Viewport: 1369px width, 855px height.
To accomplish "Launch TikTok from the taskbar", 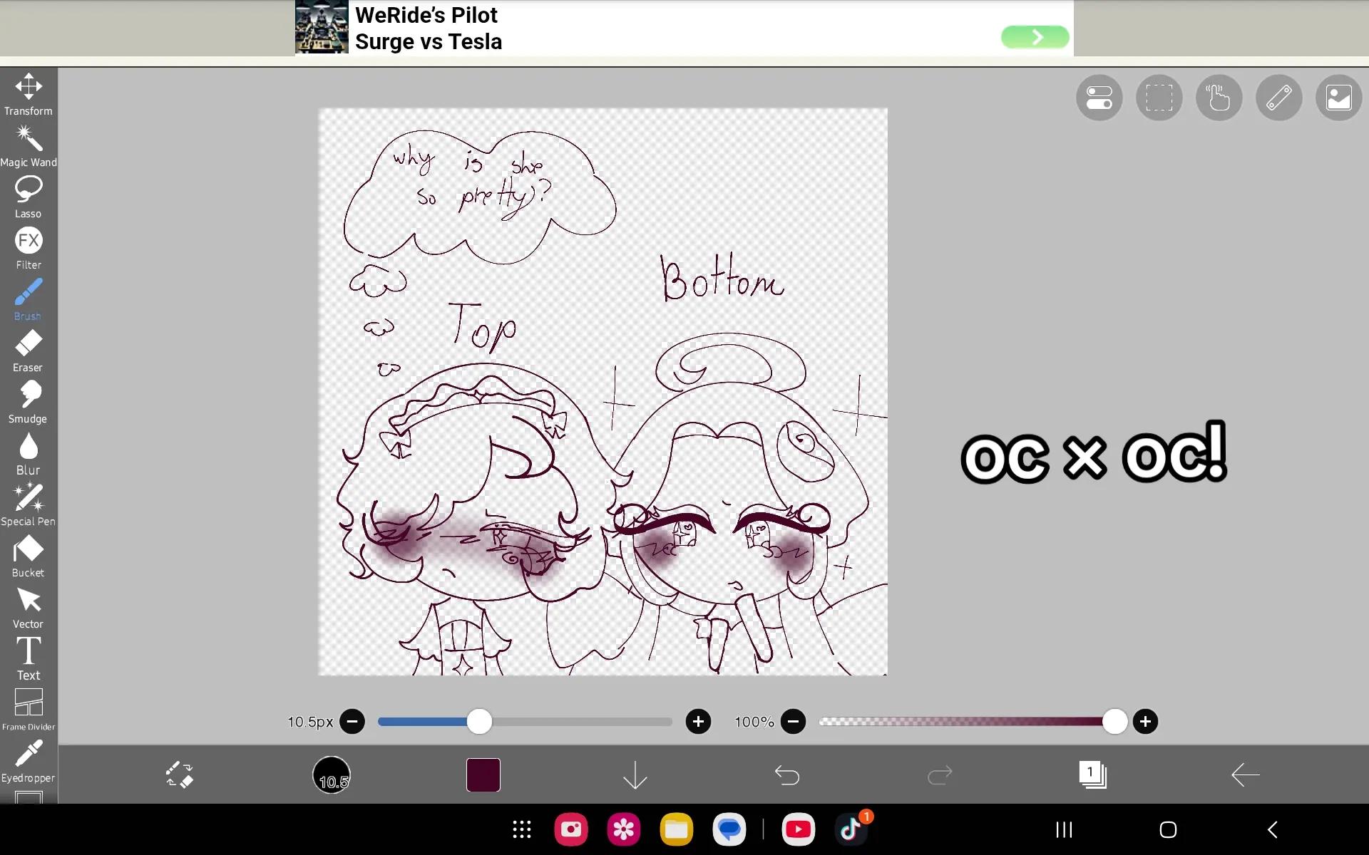I will pos(851,829).
